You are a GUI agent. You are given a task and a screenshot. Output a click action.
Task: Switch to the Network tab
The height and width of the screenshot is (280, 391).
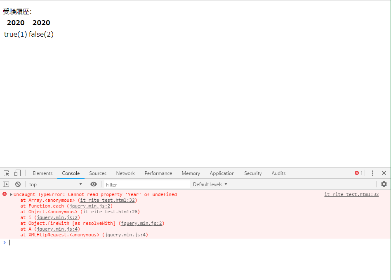(x=125, y=173)
